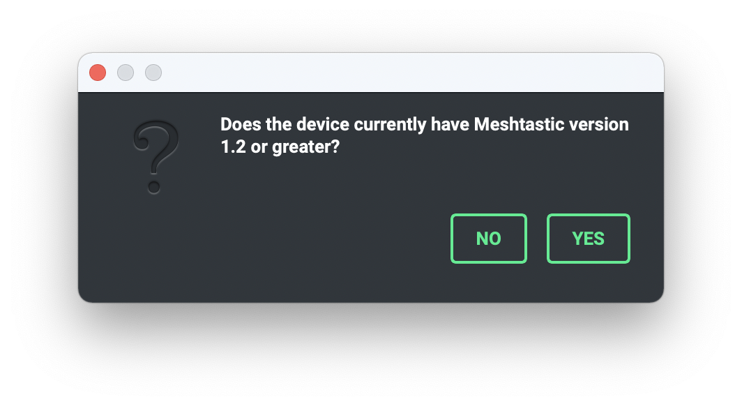Click the yellow minimize button

125,73
